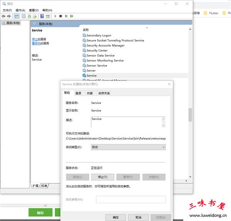Screen dimensions: 231x221
Task: Click the pause service toolbar icon
Action: pos(66,16)
